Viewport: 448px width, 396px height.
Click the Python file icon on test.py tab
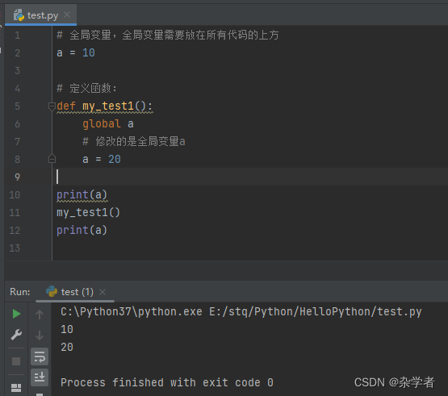[x=19, y=15]
